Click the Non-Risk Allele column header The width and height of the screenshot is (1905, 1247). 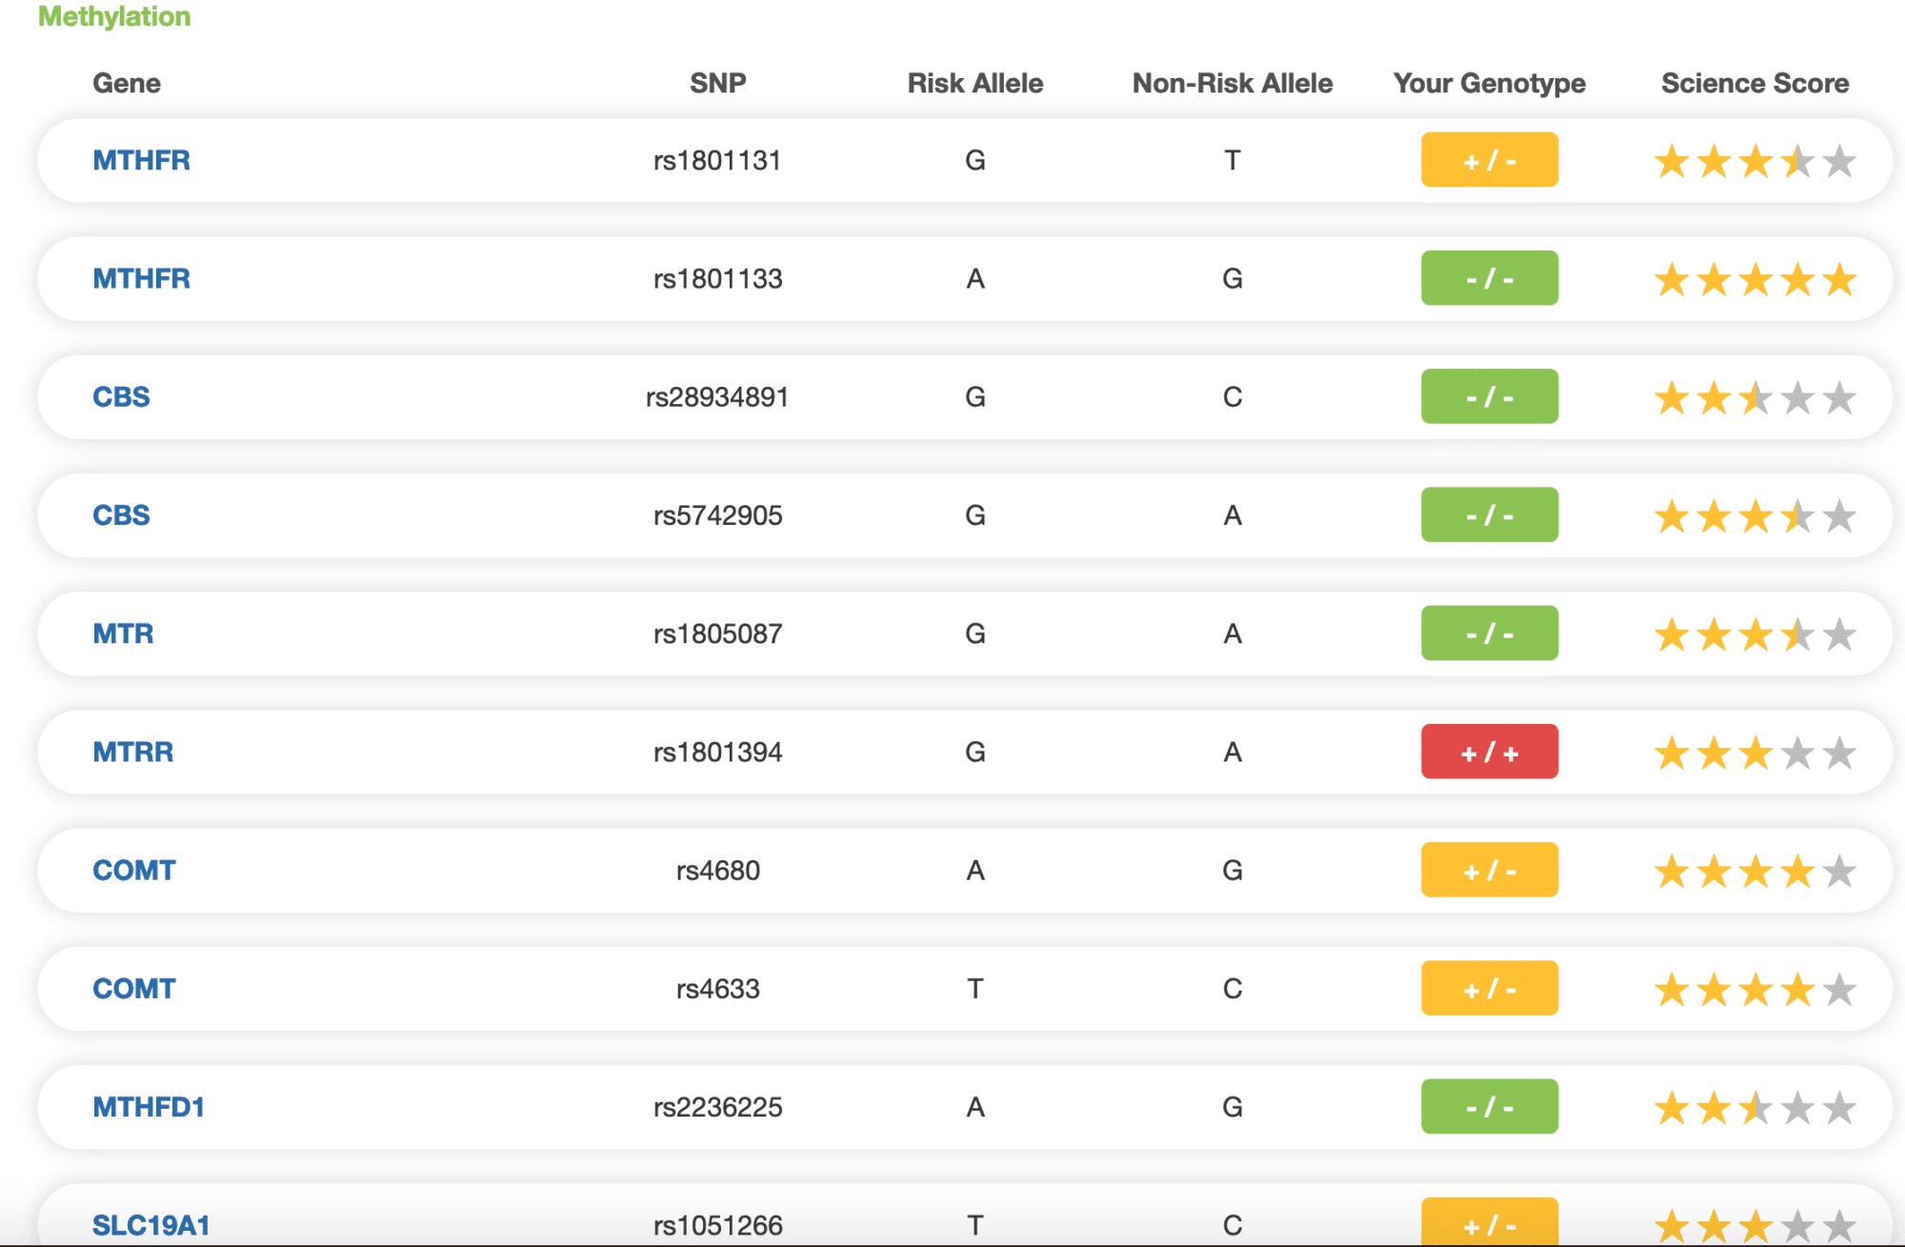pyautogui.click(x=1233, y=83)
